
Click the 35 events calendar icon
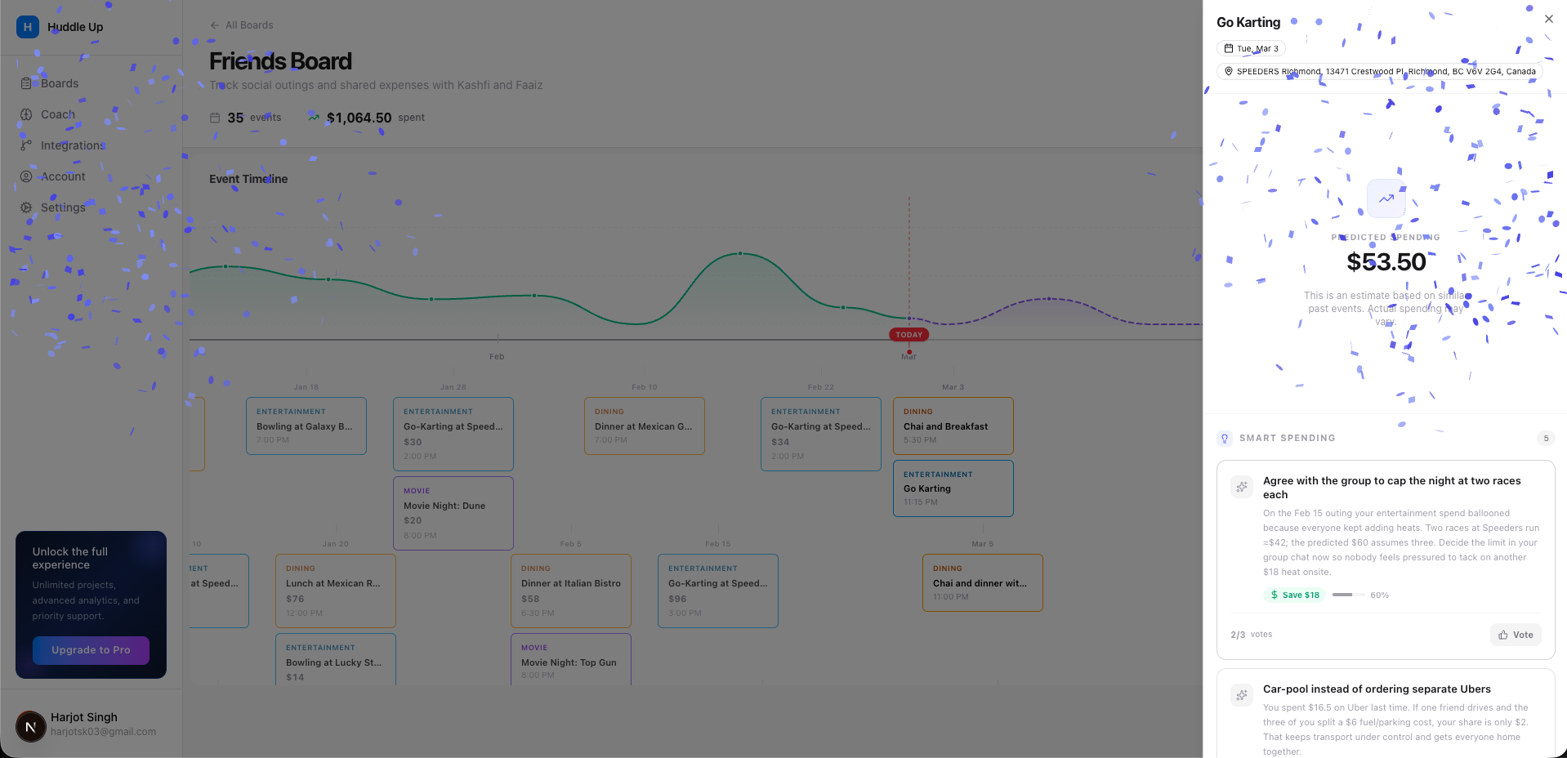click(x=215, y=118)
